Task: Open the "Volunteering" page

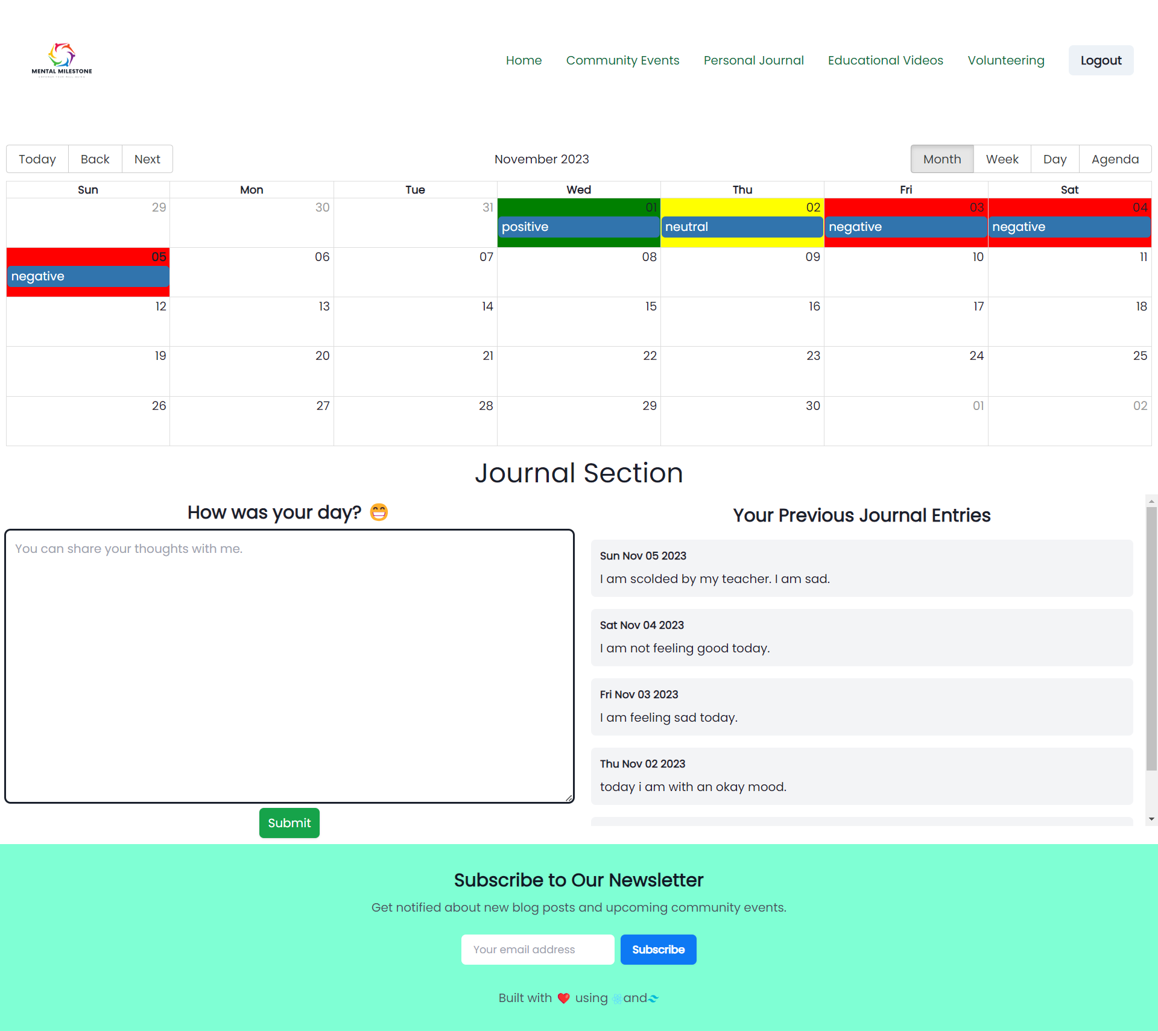Action: coord(1005,60)
